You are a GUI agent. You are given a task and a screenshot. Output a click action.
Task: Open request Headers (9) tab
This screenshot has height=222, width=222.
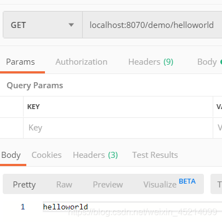click(x=151, y=62)
